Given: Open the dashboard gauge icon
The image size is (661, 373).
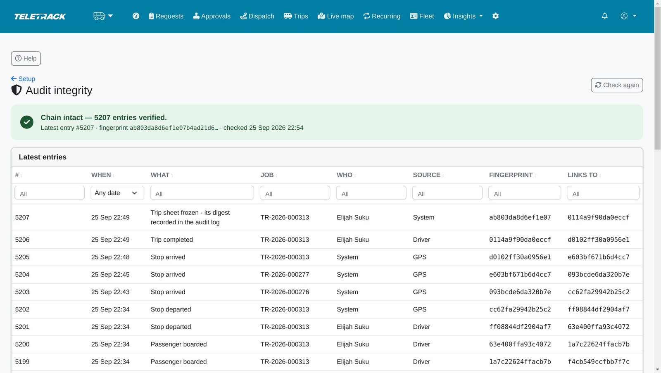Looking at the screenshot, I should pos(136,16).
